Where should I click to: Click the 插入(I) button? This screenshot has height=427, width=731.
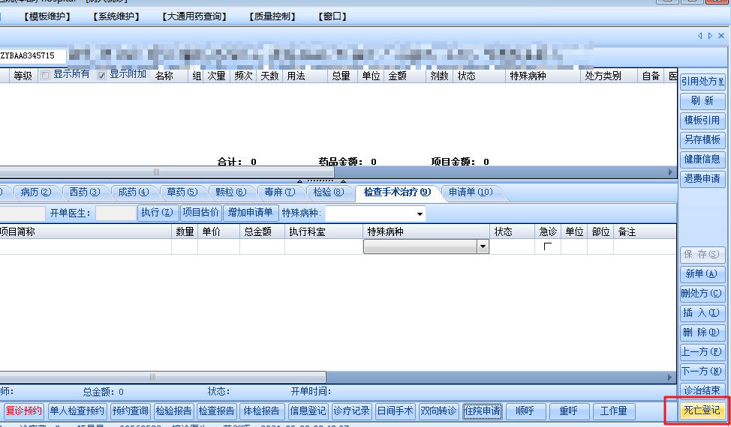point(701,313)
